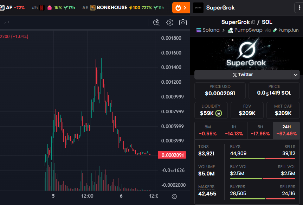Click the 0.001400 price axis label
The height and width of the screenshot is (205, 303).
pyautogui.click(x=171, y=67)
